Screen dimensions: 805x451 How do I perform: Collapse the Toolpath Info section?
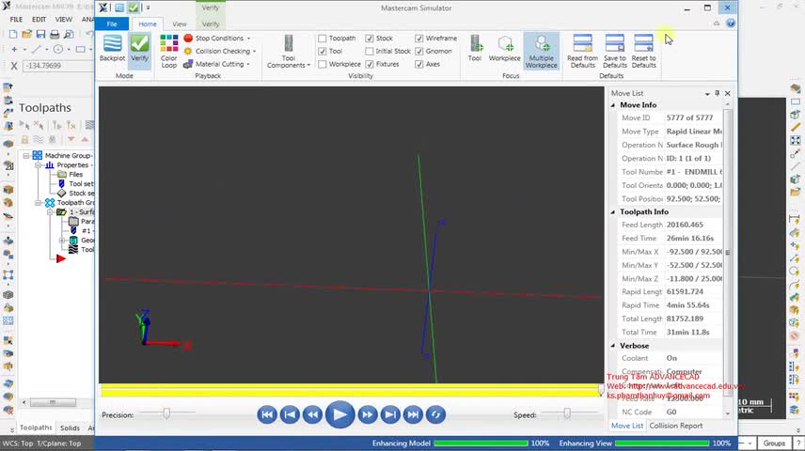613,212
